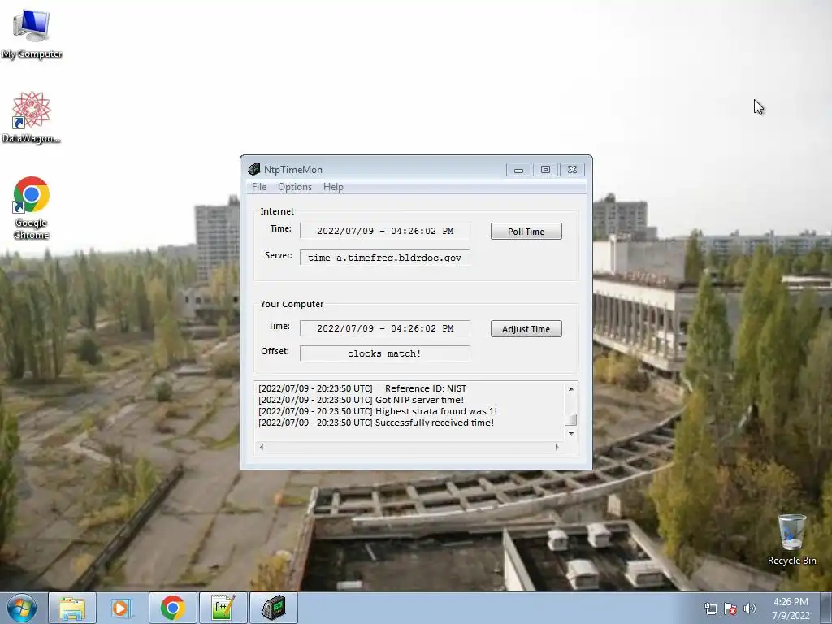832x624 pixels.
Task: Launch Windows Media Player taskbar icon
Action: [122, 608]
